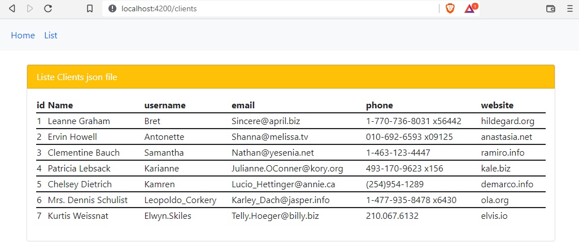579x251 pixels.
Task: Click the email Shanna@melissa.tv
Action: [x=269, y=136]
